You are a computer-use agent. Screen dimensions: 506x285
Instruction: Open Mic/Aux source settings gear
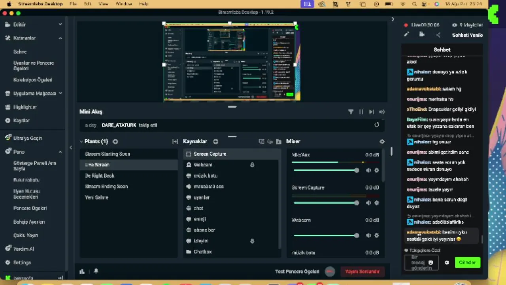[x=376, y=170]
